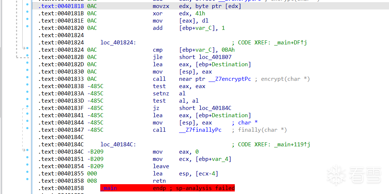Image resolution: width=389 pixels, height=194 pixels.
Task: Open the __Z7finallyPc call target
Action: tap(200, 130)
